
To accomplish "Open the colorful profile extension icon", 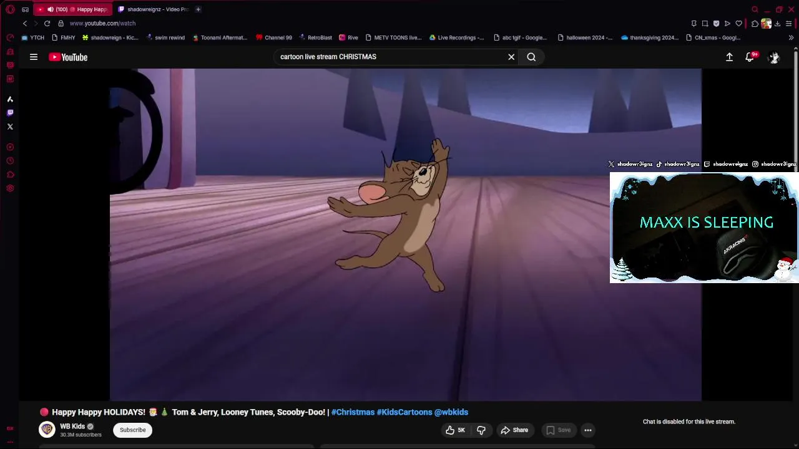I will pyautogui.click(x=766, y=24).
